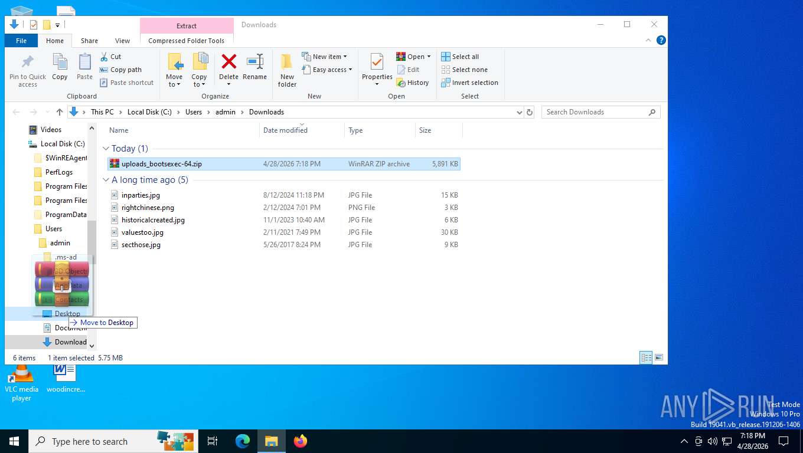
Task: Click Users in the address path
Action: point(194,112)
